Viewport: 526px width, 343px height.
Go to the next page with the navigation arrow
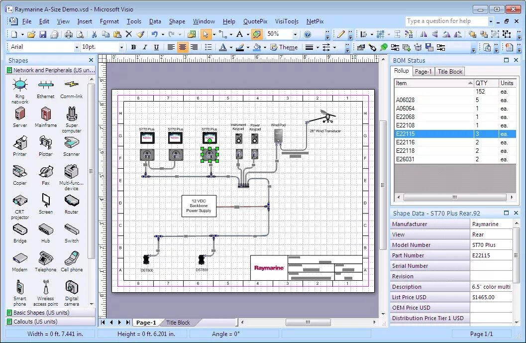point(119,322)
